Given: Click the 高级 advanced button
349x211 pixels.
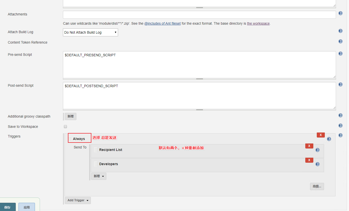Looking at the screenshot, I should pos(317,186).
